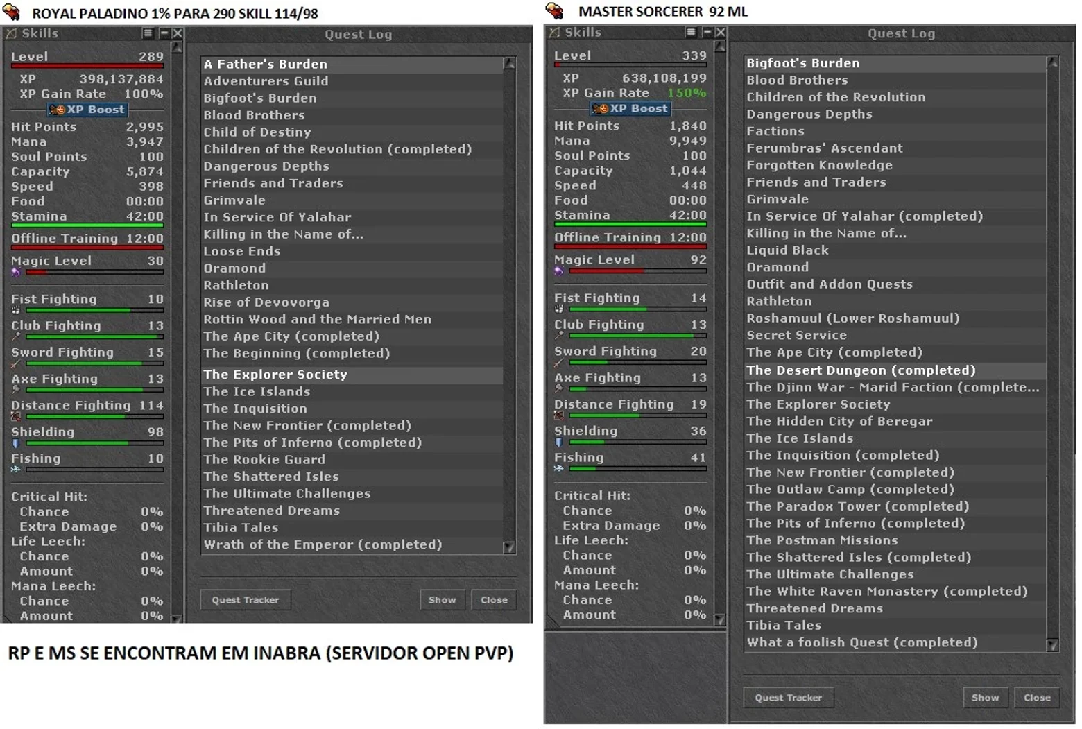Click the Offline Training bar in the right Skills panel
Image resolution: width=1082 pixels, height=729 pixels.
[630, 246]
